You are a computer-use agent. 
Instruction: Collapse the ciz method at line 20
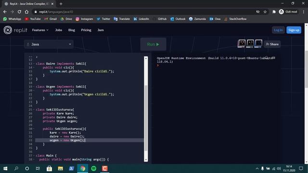pos(34,90)
